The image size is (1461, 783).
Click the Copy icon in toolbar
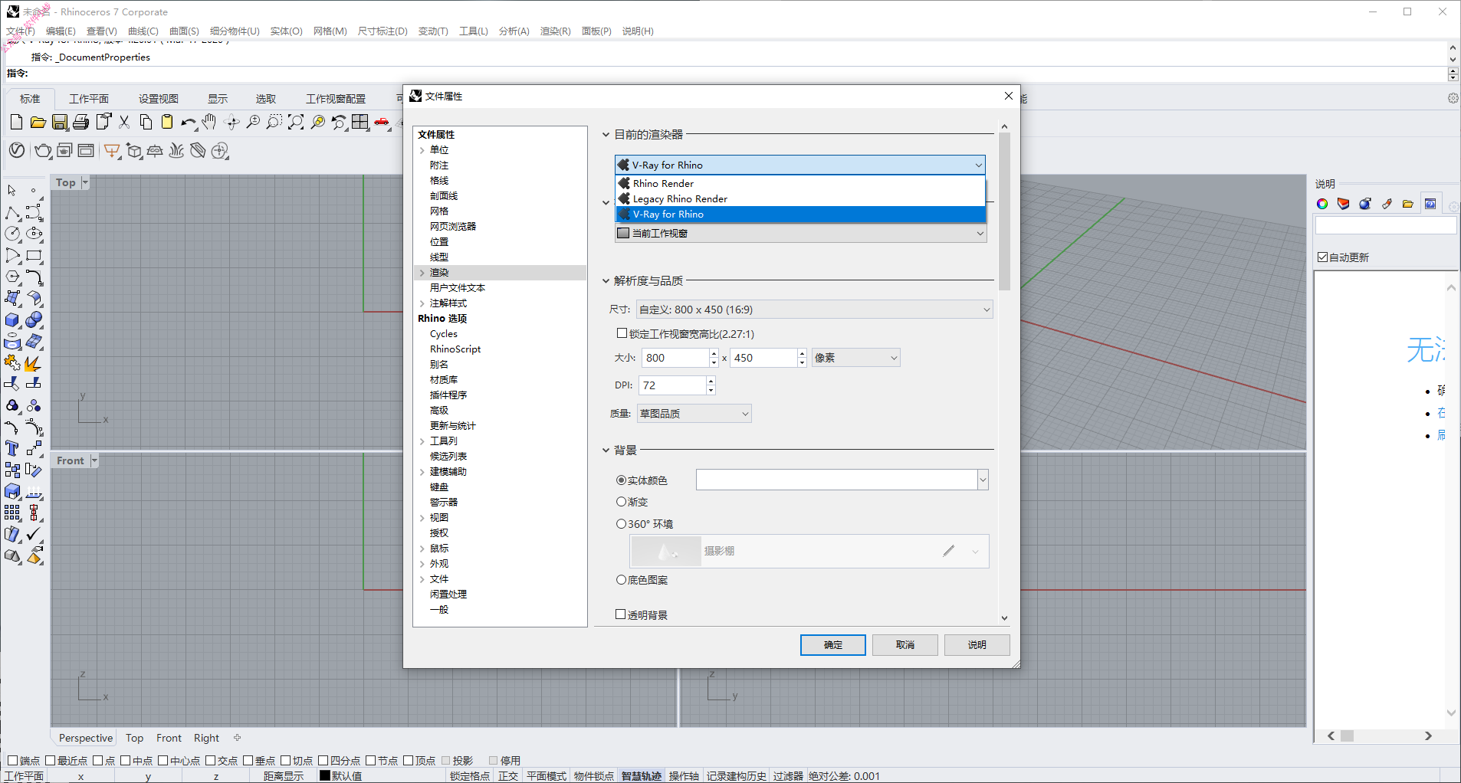click(x=146, y=123)
